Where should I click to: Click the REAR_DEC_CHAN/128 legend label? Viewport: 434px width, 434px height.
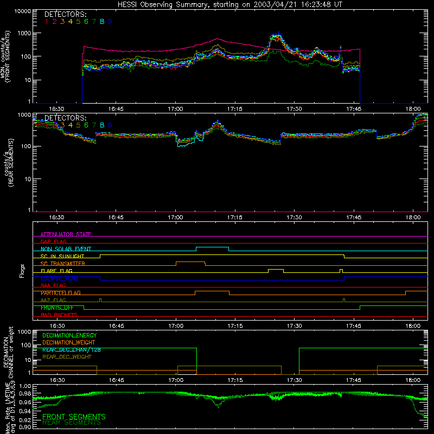click(72, 349)
